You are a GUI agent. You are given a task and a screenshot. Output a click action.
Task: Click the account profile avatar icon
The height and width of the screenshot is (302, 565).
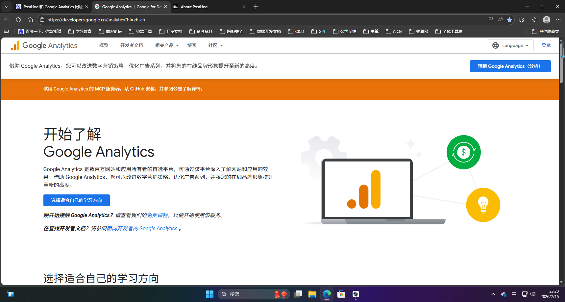point(547,20)
